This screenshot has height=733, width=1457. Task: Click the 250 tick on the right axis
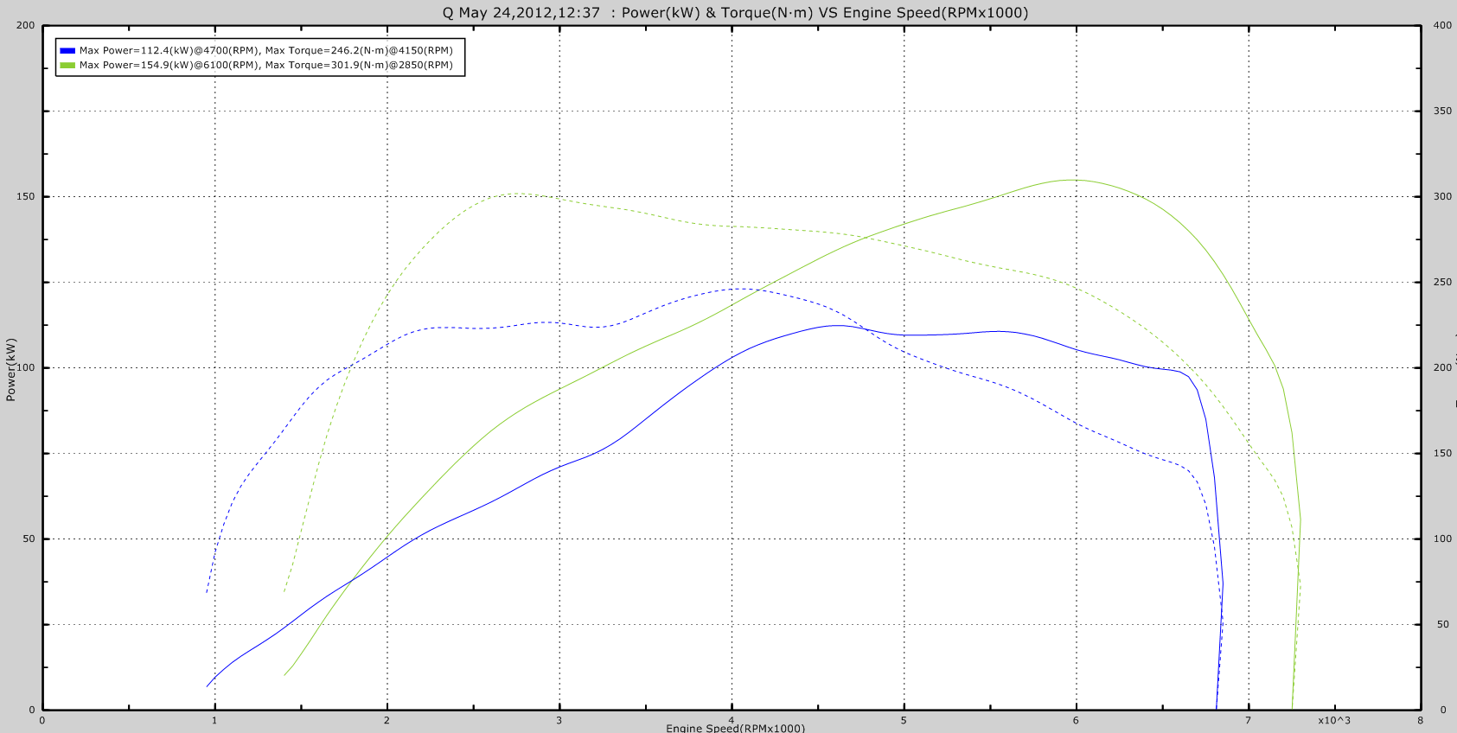pos(1442,282)
